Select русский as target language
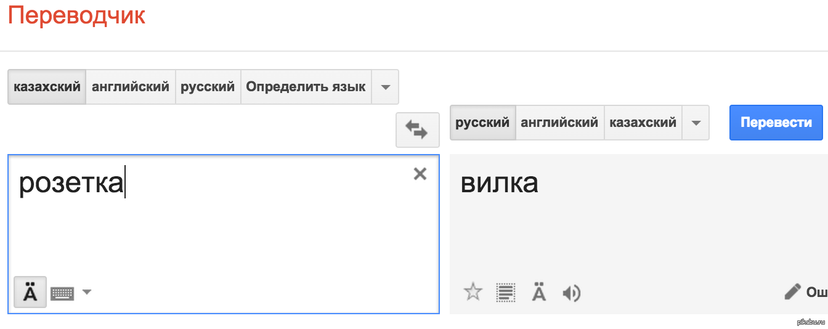828x329 pixels. click(482, 123)
